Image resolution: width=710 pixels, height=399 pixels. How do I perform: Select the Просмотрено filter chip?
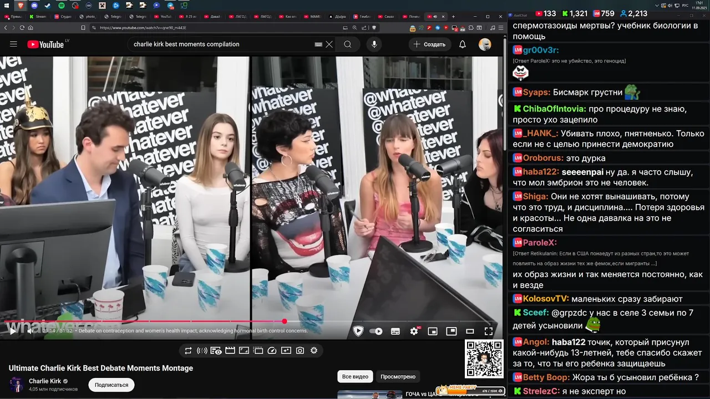pos(398,376)
